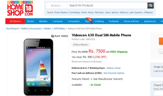Click the Write a Review button
Screen dimensions: 163x96
(80, 45)
